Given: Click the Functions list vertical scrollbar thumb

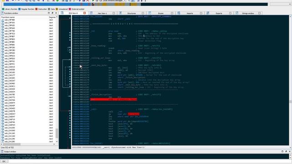Looking at the screenshot, I should tap(57, 133).
